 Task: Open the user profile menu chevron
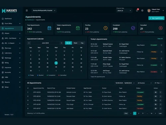[x=163, y=11]
